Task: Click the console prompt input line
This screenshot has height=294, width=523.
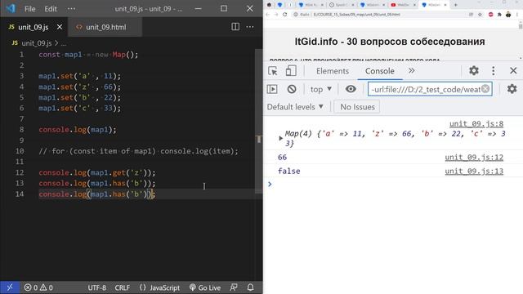Action: [394, 184]
